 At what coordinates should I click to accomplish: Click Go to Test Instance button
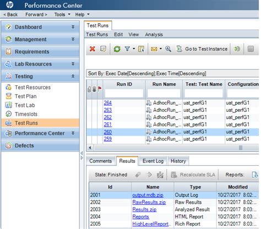tap(202, 49)
